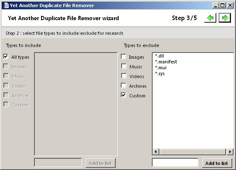236x170 pixels.
Task: Click disabled Add to list for include types
Action: click(x=100, y=163)
